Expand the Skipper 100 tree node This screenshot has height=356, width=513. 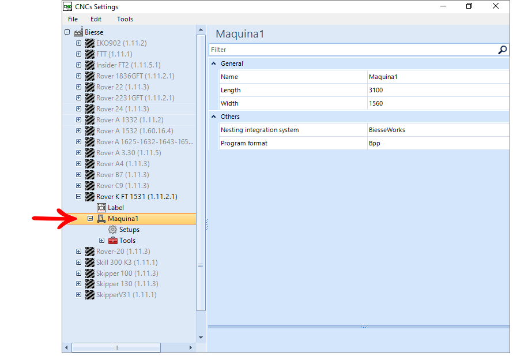point(78,273)
